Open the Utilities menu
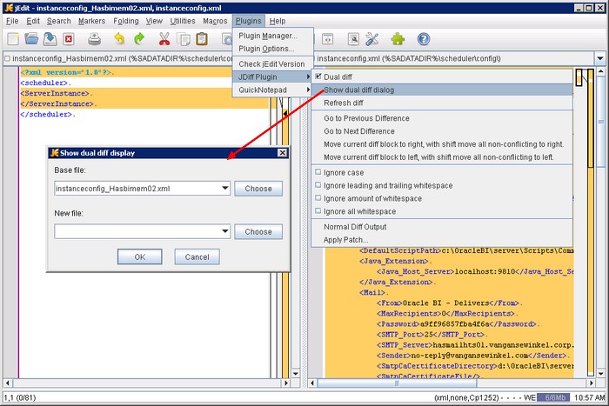The image size is (609, 406). tap(183, 20)
